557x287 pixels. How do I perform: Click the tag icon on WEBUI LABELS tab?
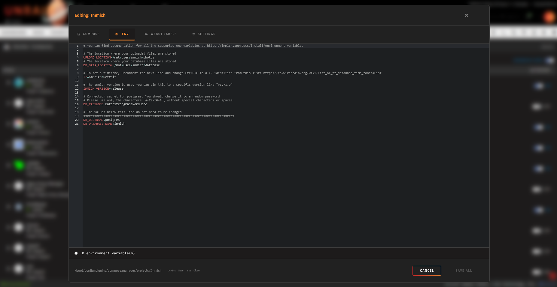tap(146, 34)
